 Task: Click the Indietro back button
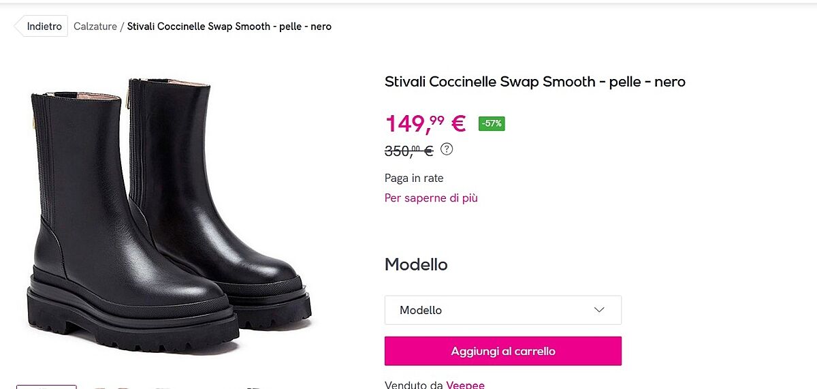pos(42,27)
